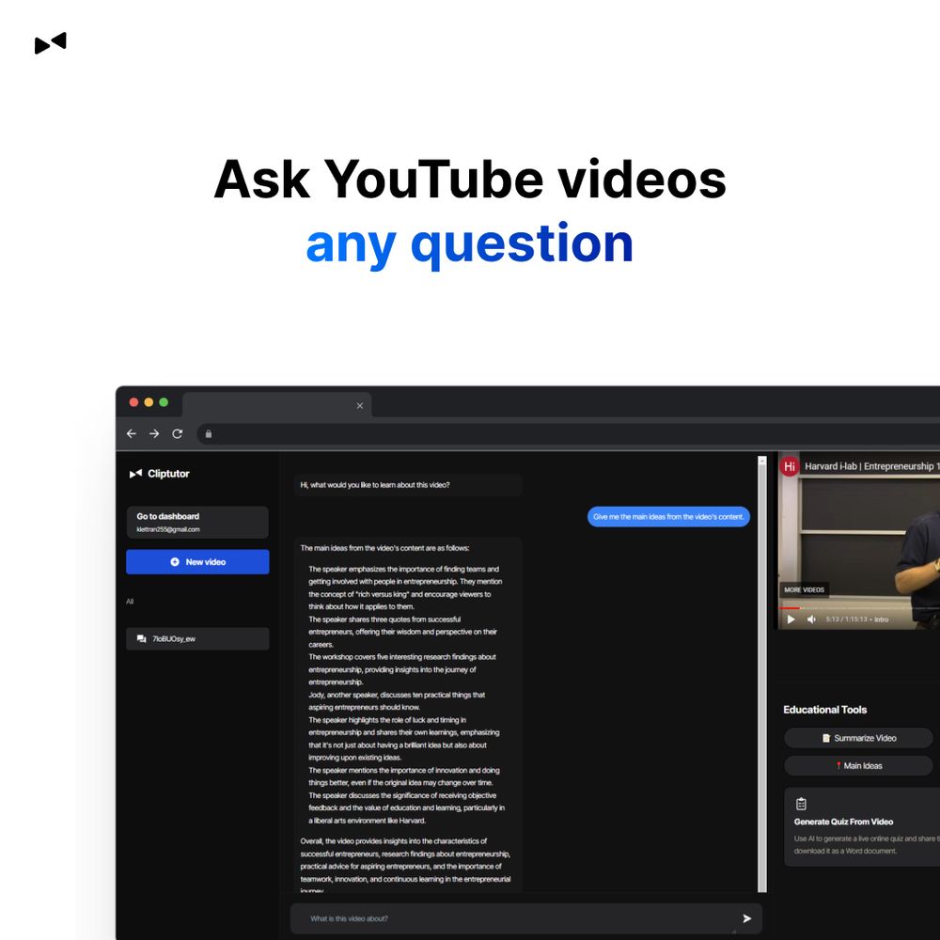This screenshot has height=940, width=940.
Task: Click the New video button
Action: (x=197, y=562)
